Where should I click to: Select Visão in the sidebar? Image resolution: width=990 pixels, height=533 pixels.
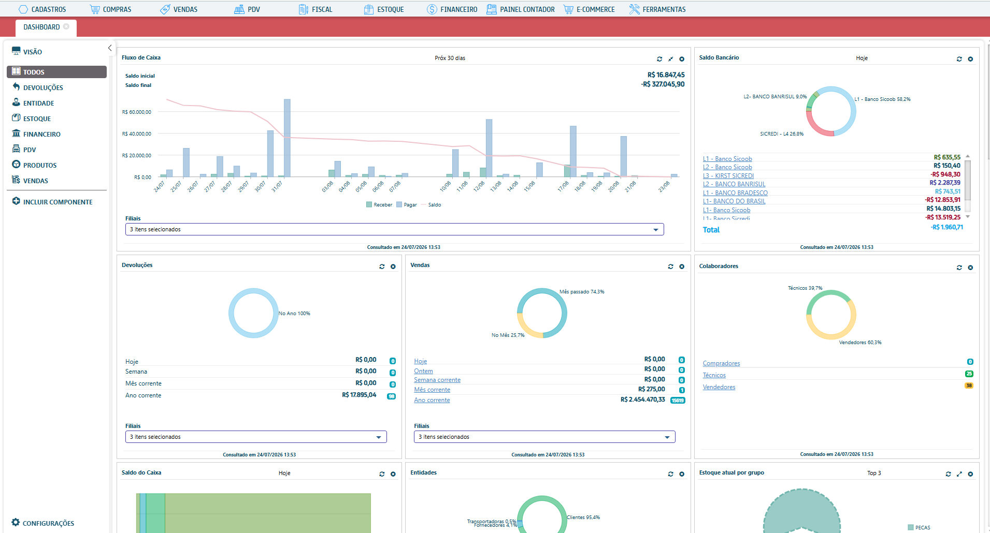[x=27, y=51]
